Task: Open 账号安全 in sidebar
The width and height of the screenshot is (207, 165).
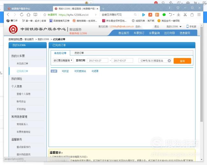Action: [21, 102]
